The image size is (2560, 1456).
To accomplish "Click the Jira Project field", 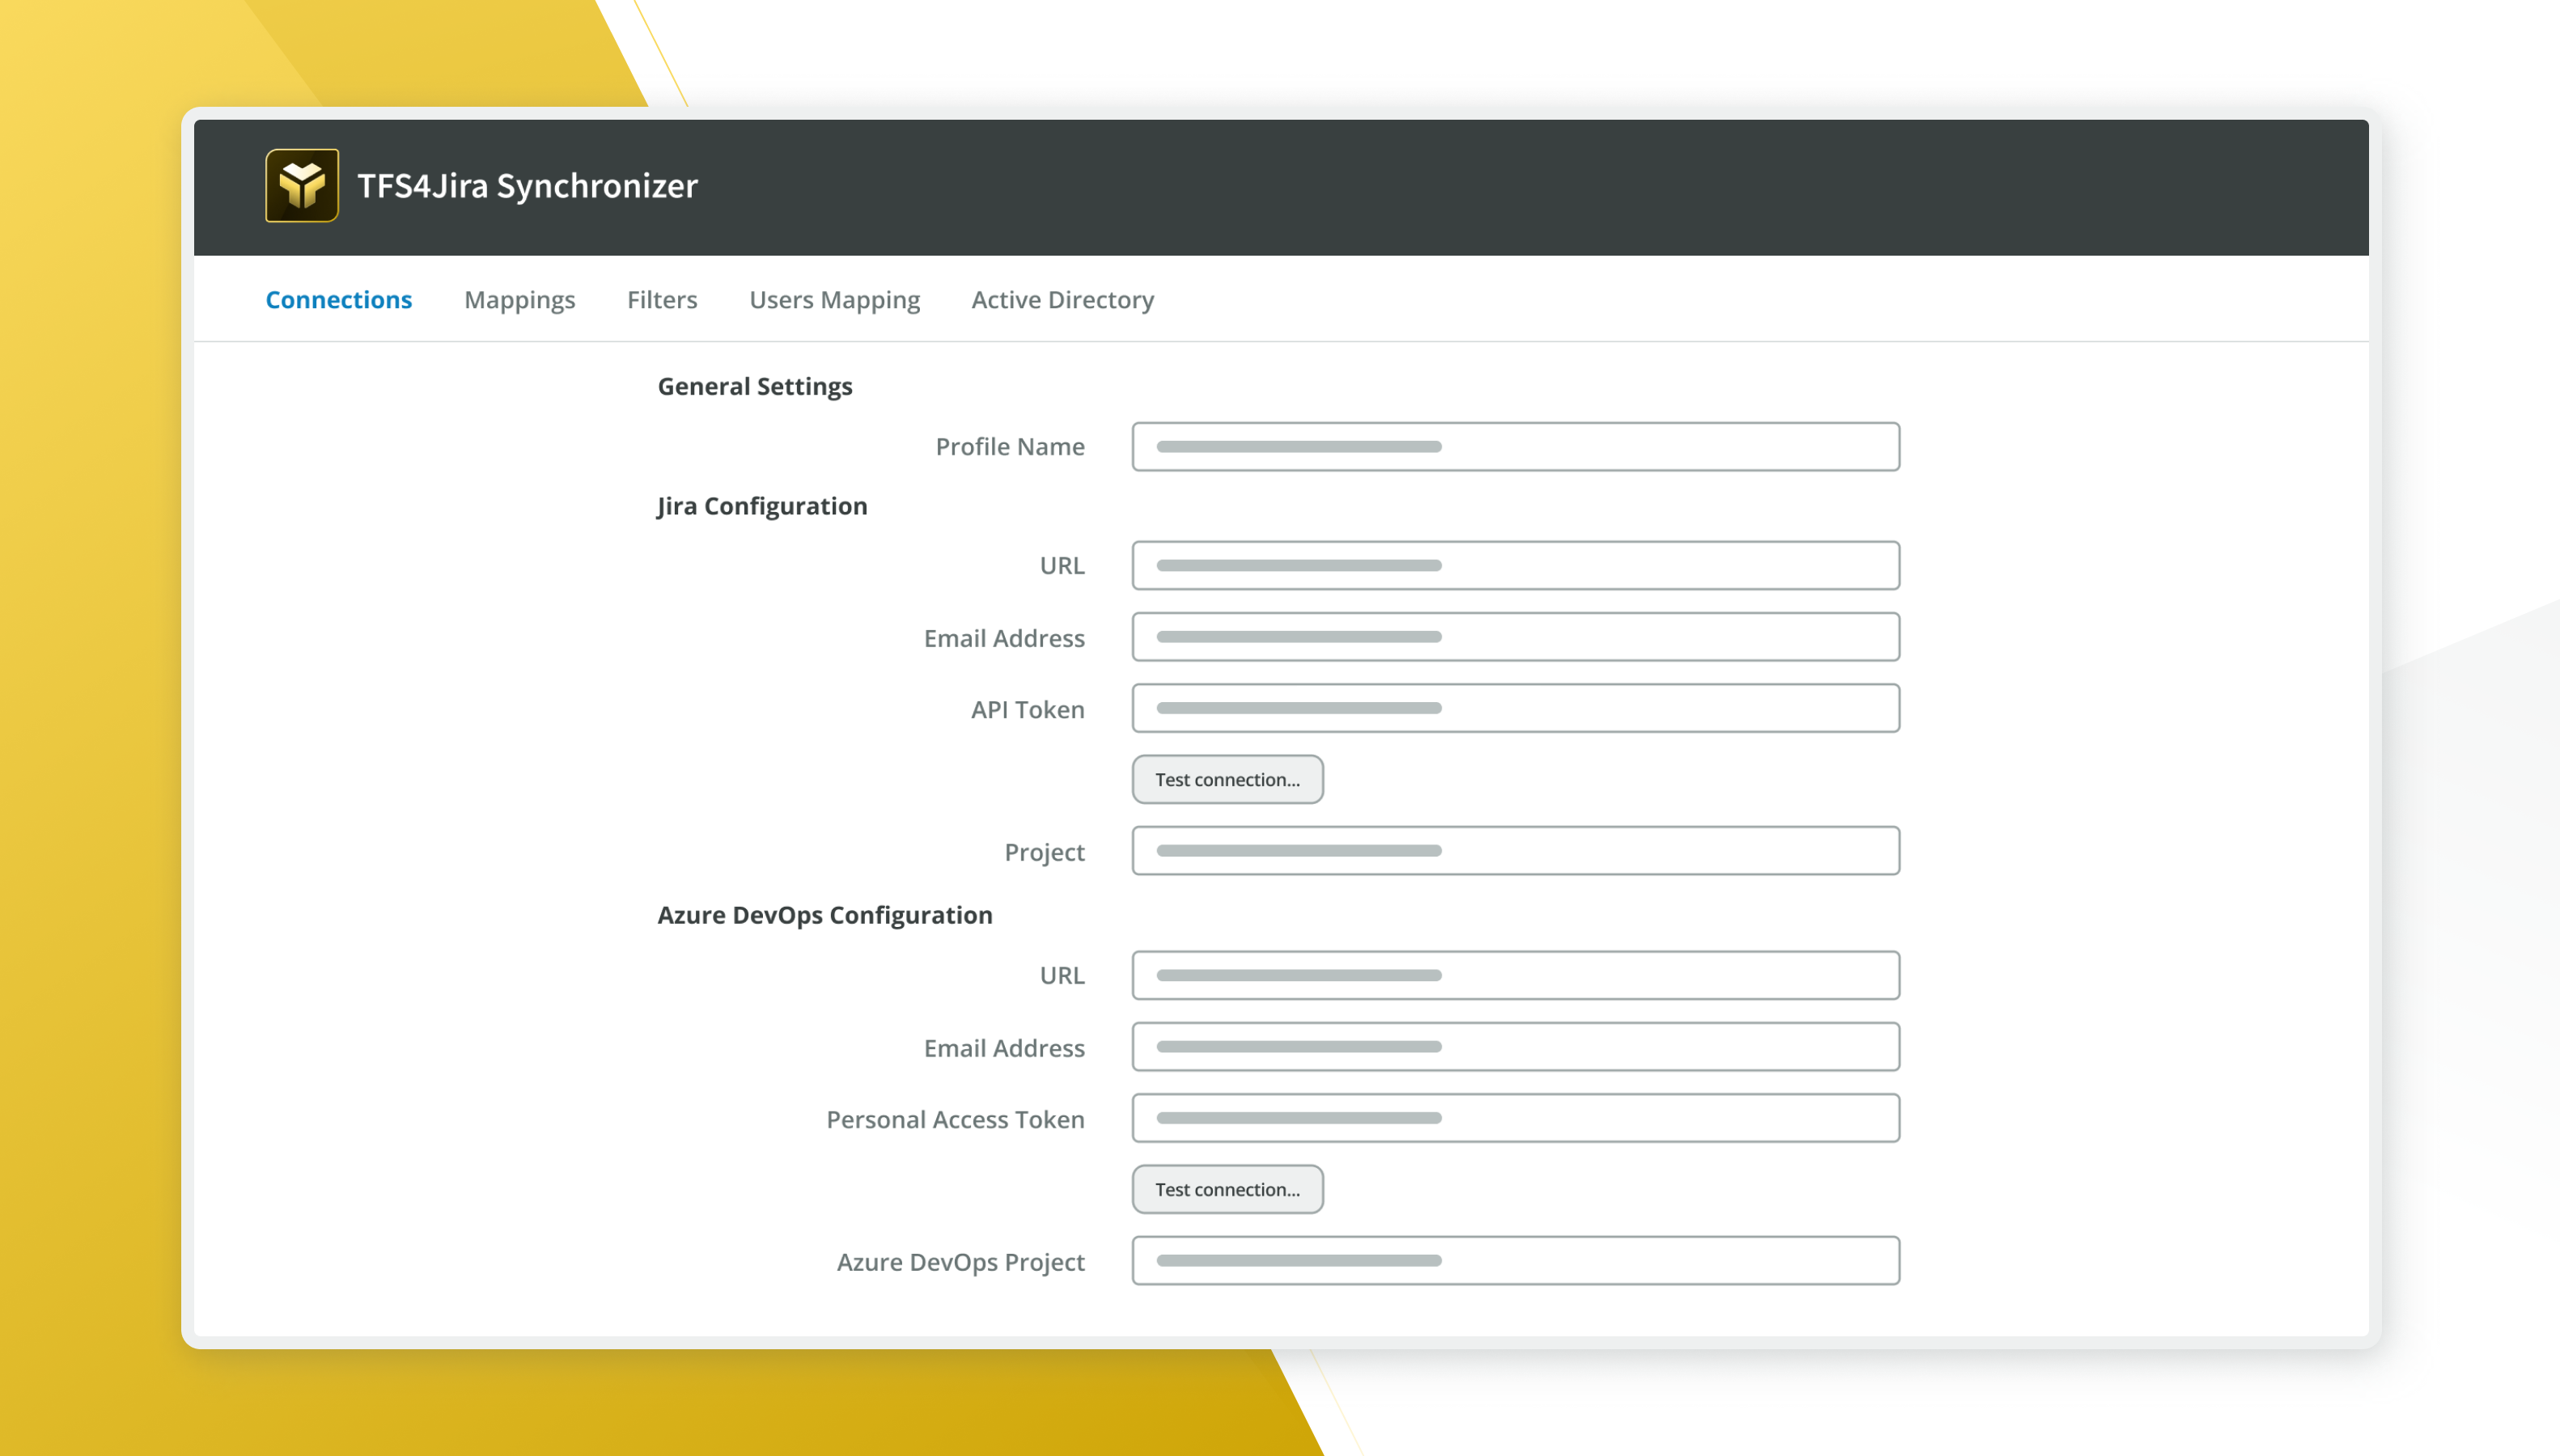I will point(1515,851).
